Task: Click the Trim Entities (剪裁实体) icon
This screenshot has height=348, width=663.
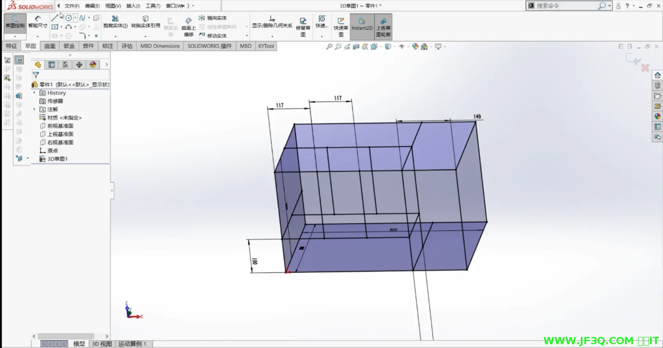Action: click(x=115, y=21)
